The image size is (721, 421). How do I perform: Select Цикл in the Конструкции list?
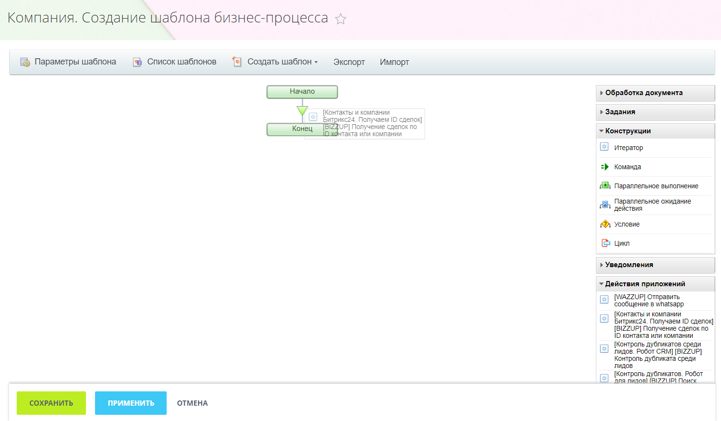click(x=622, y=243)
